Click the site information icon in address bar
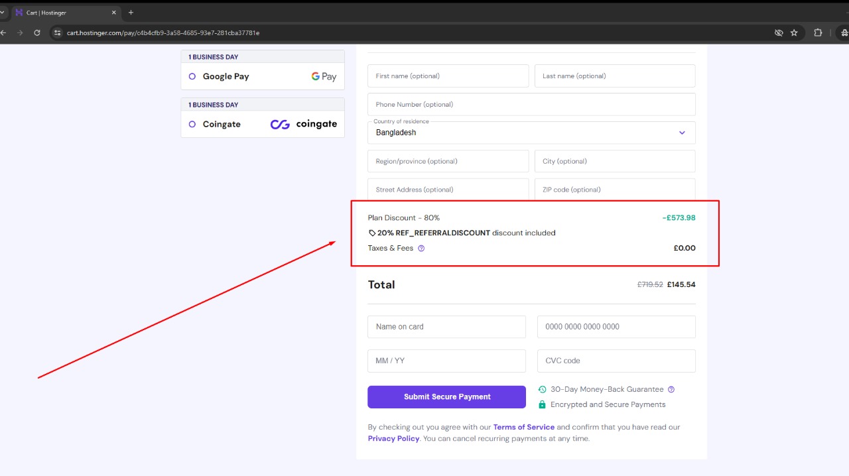 (x=58, y=32)
